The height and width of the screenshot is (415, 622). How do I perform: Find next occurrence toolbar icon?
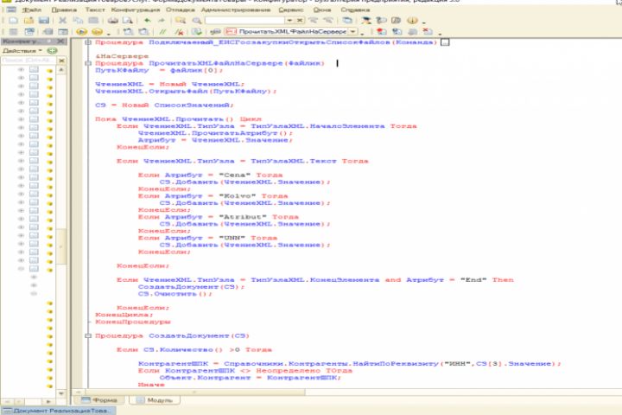(314, 20)
